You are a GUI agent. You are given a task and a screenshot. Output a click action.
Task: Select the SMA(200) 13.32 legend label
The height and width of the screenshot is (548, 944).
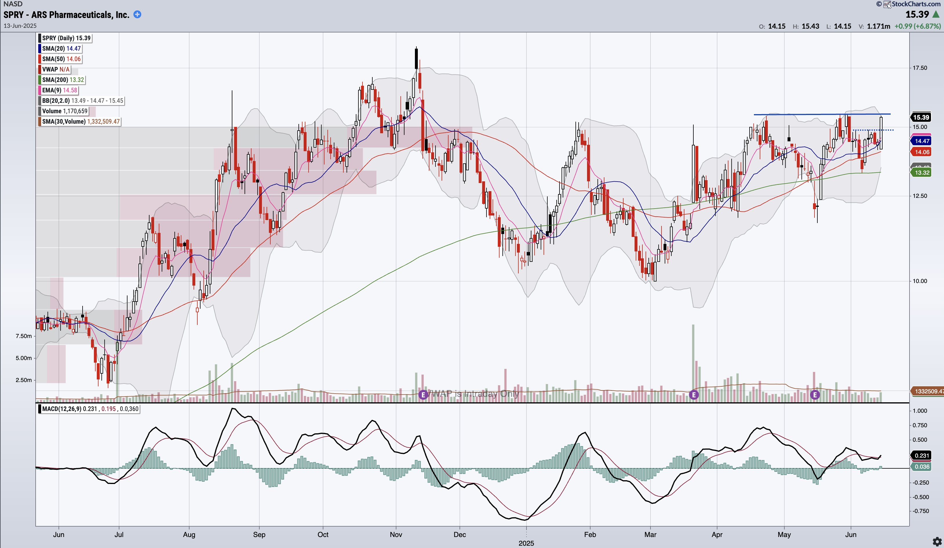(x=62, y=80)
